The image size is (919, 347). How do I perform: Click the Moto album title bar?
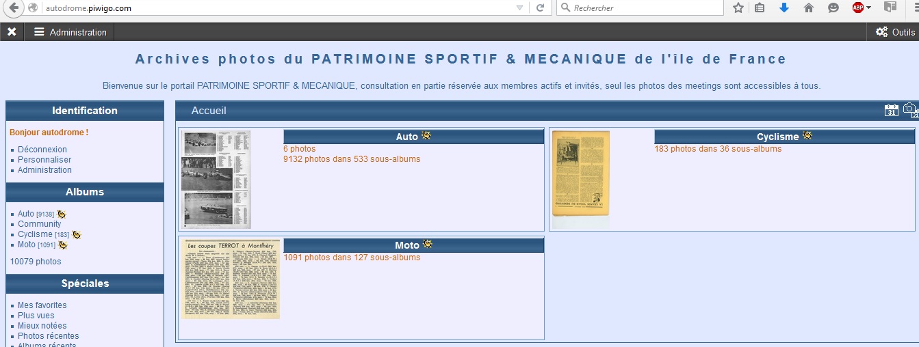[414, 245]
